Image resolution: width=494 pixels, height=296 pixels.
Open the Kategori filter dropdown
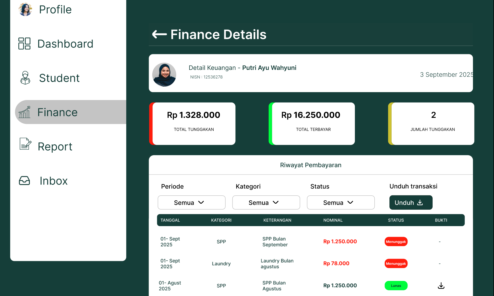pyautogui.click(x=266, y=203)
